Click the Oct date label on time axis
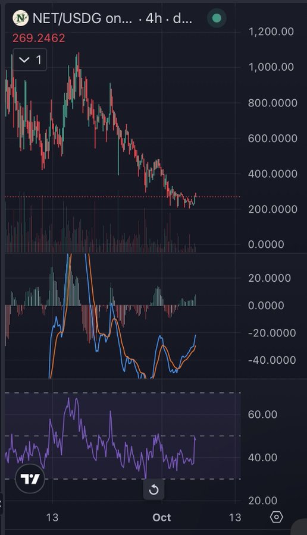The image size is (307, 535). (161, 518)
